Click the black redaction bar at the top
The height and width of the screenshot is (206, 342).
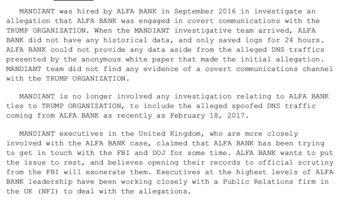[74, 1]
